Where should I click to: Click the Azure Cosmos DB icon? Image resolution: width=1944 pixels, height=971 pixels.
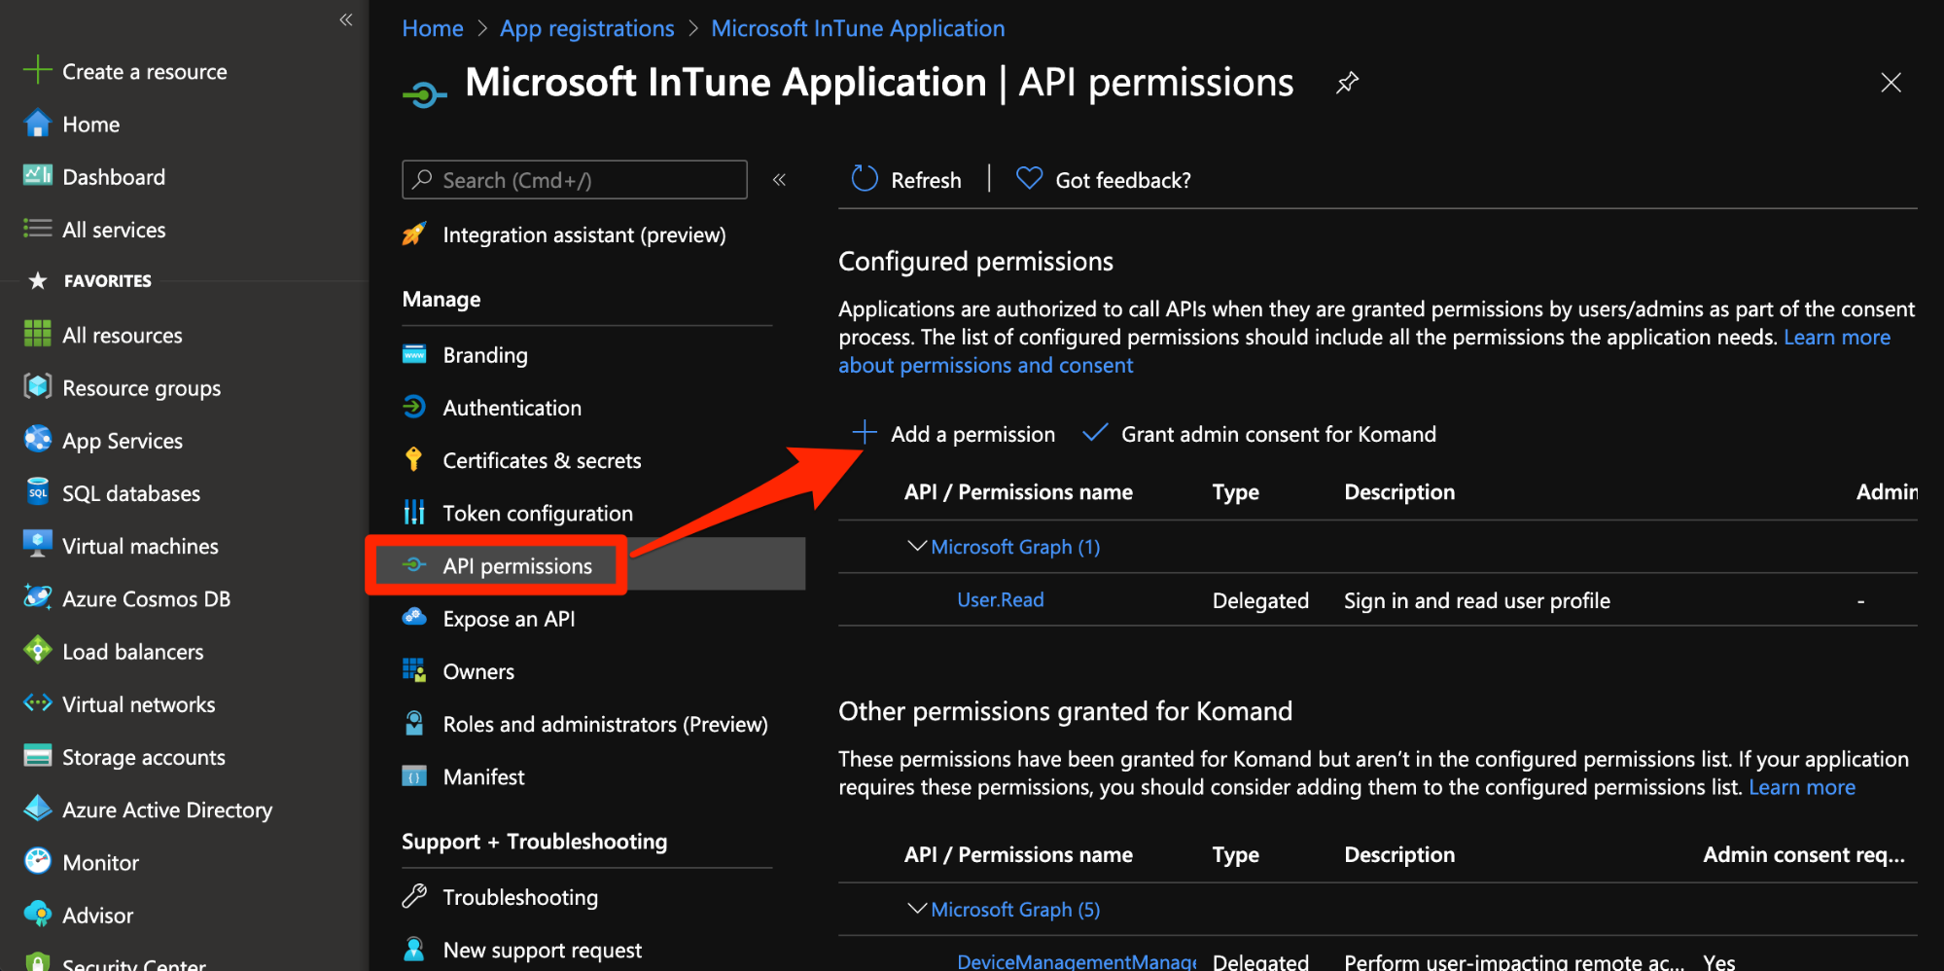(38, 598)
